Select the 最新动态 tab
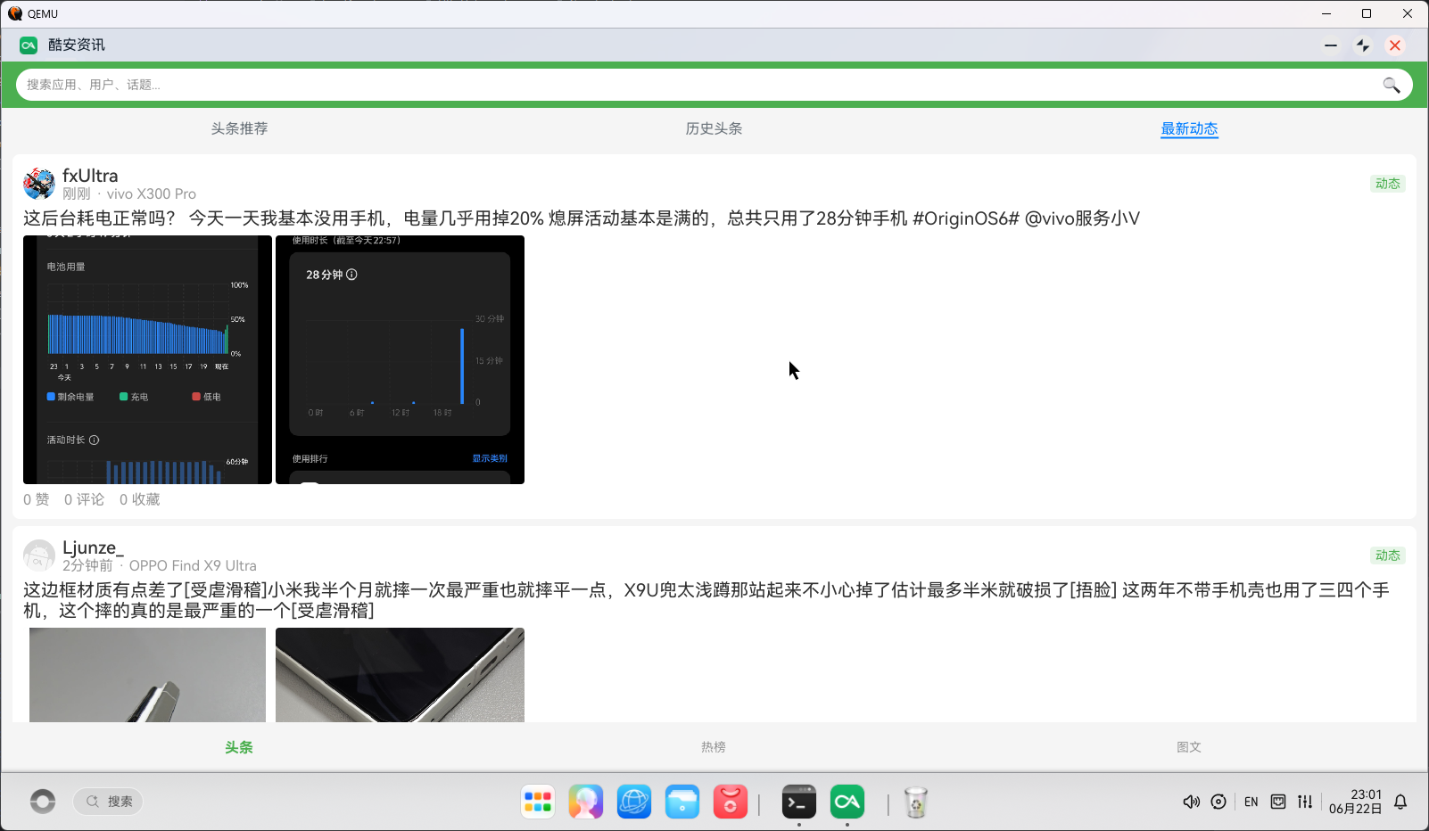 pos(1189,128)
